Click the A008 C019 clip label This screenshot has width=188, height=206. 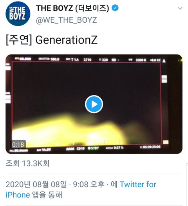(x=75, y=148)
